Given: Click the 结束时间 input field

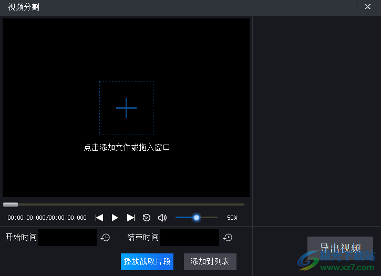Looking at the screenshot, I should pyautogui.click(x=190, y=237).
